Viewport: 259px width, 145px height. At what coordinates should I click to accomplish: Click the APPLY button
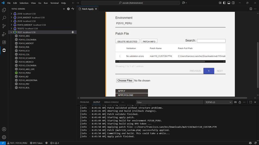132,91
